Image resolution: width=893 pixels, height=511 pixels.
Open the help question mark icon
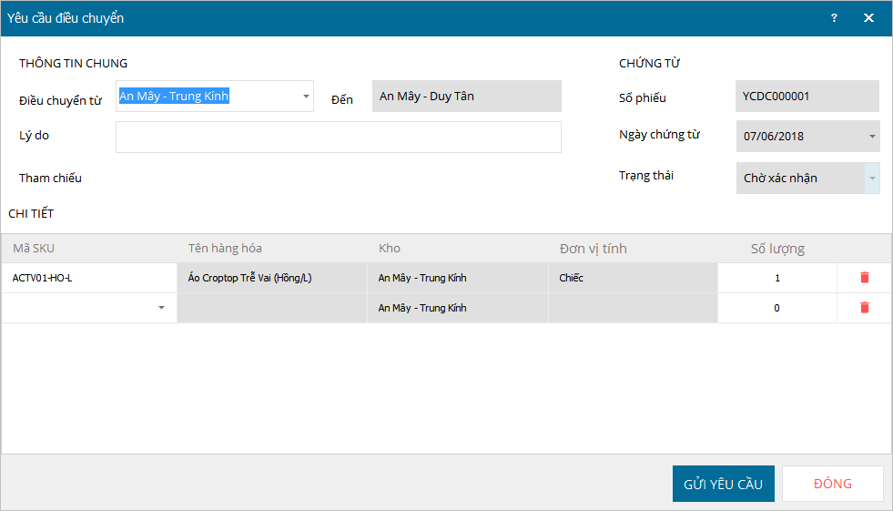pyautogui.click(x=834, y=18)
